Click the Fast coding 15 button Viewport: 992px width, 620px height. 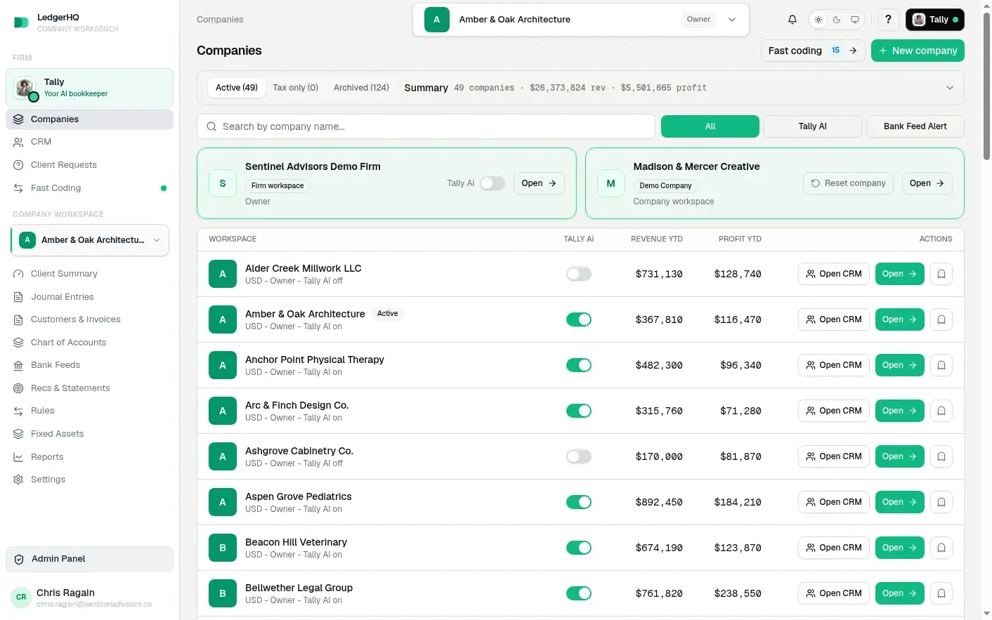click(813, 51)
